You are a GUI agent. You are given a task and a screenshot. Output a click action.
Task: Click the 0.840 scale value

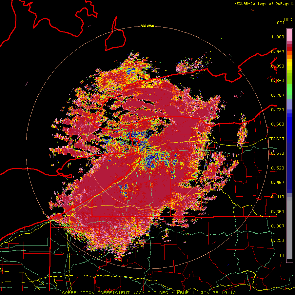[278, 81]
